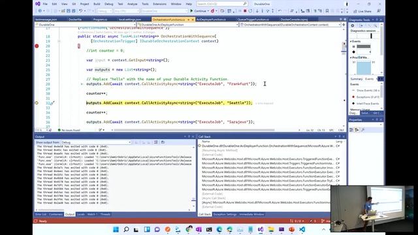Open the File menu
This screenshot has height=235, width=418.
pos(45,4)
